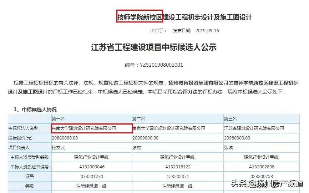Select license number 123202071
Screen dimensions: 309x193
pyautogui.click(x=178, y=177)
